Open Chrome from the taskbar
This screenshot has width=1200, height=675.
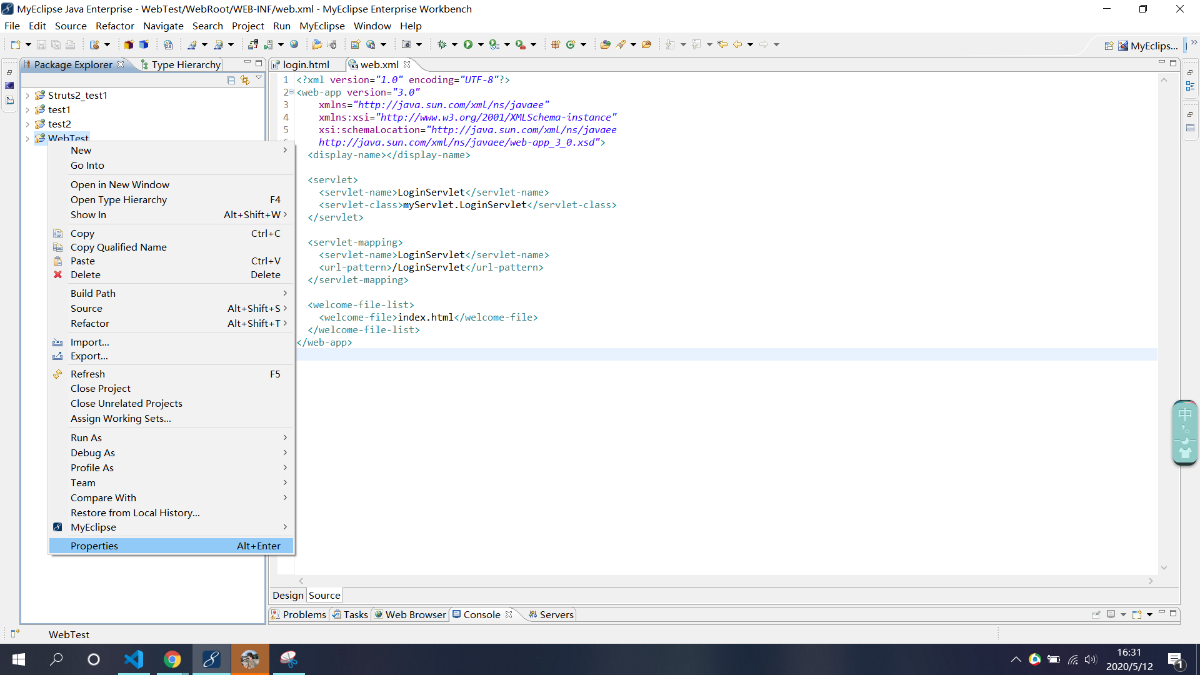tap(172, 659)
